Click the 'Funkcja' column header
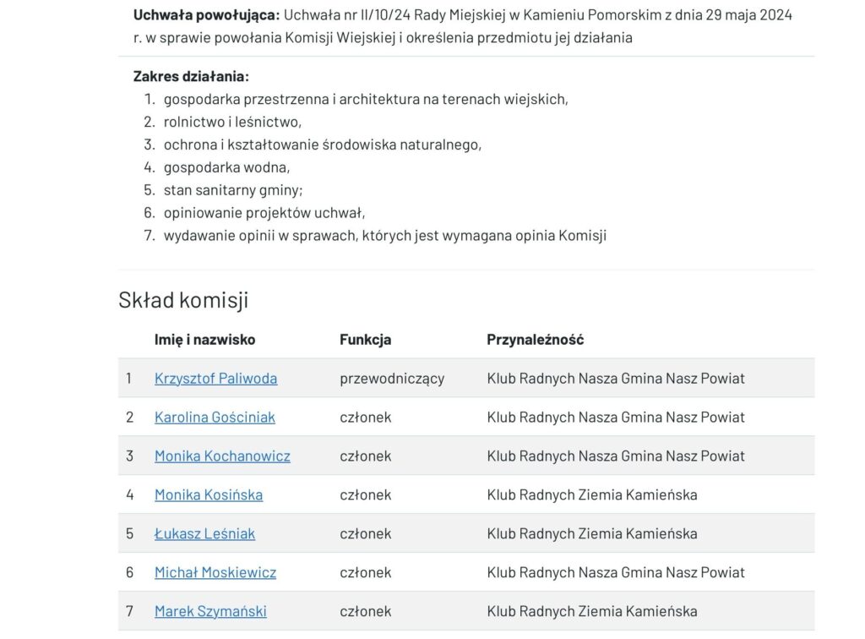The image size is (865, 639). click(x=365, y=340)
